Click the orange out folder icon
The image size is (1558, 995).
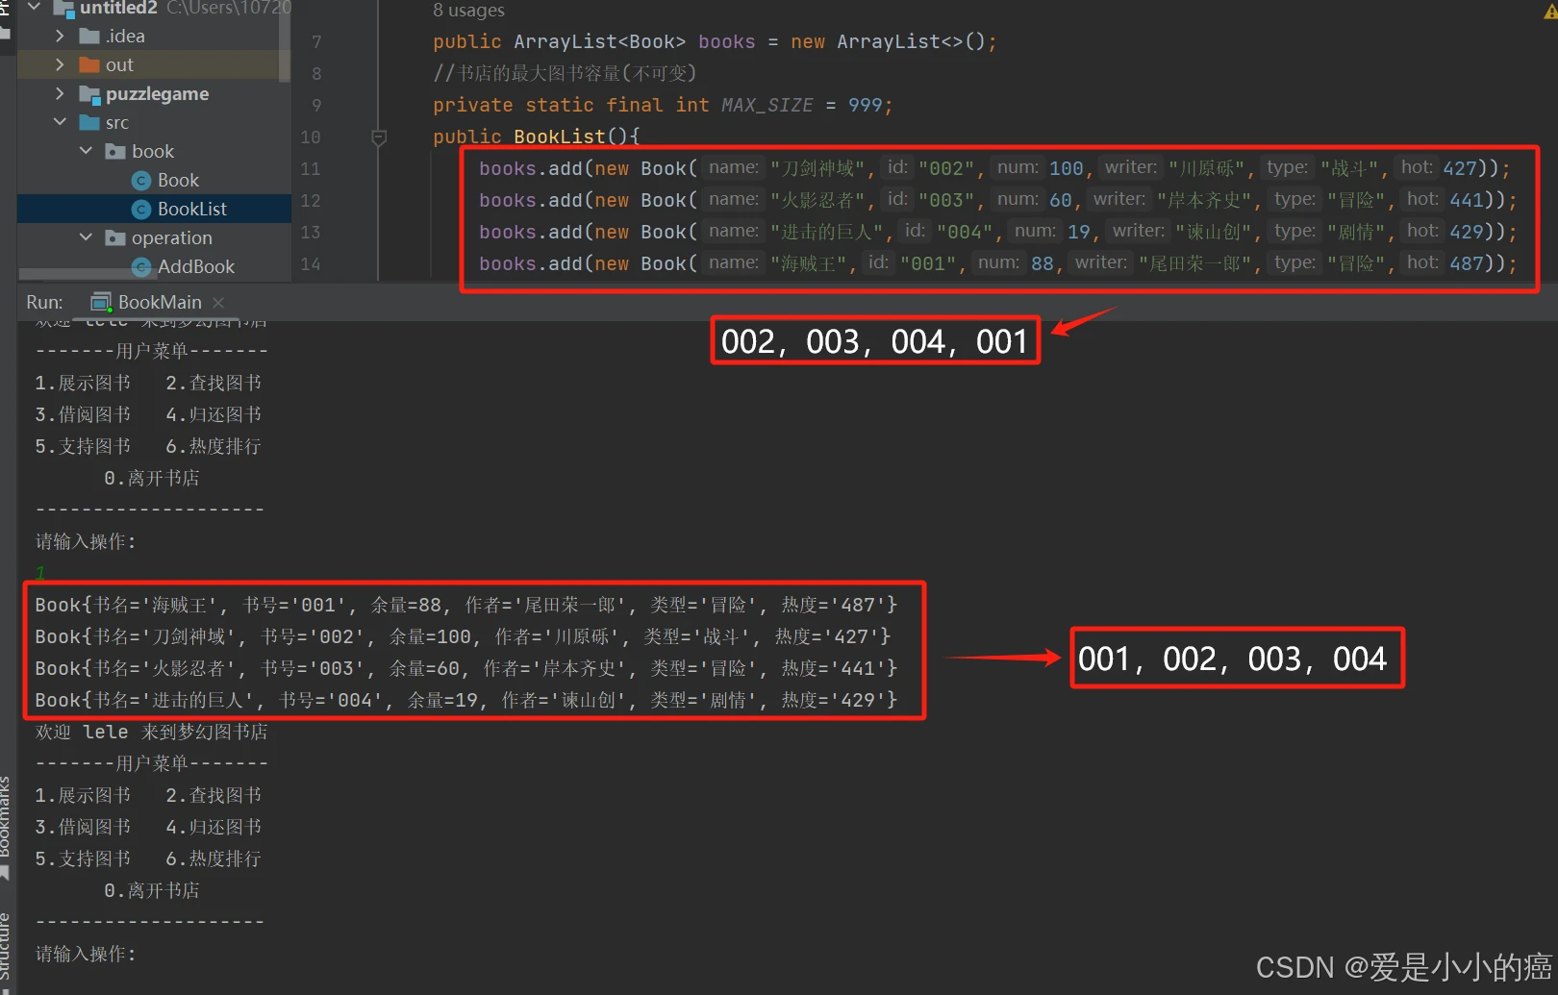pyautogui.click(x=89, y=64)
